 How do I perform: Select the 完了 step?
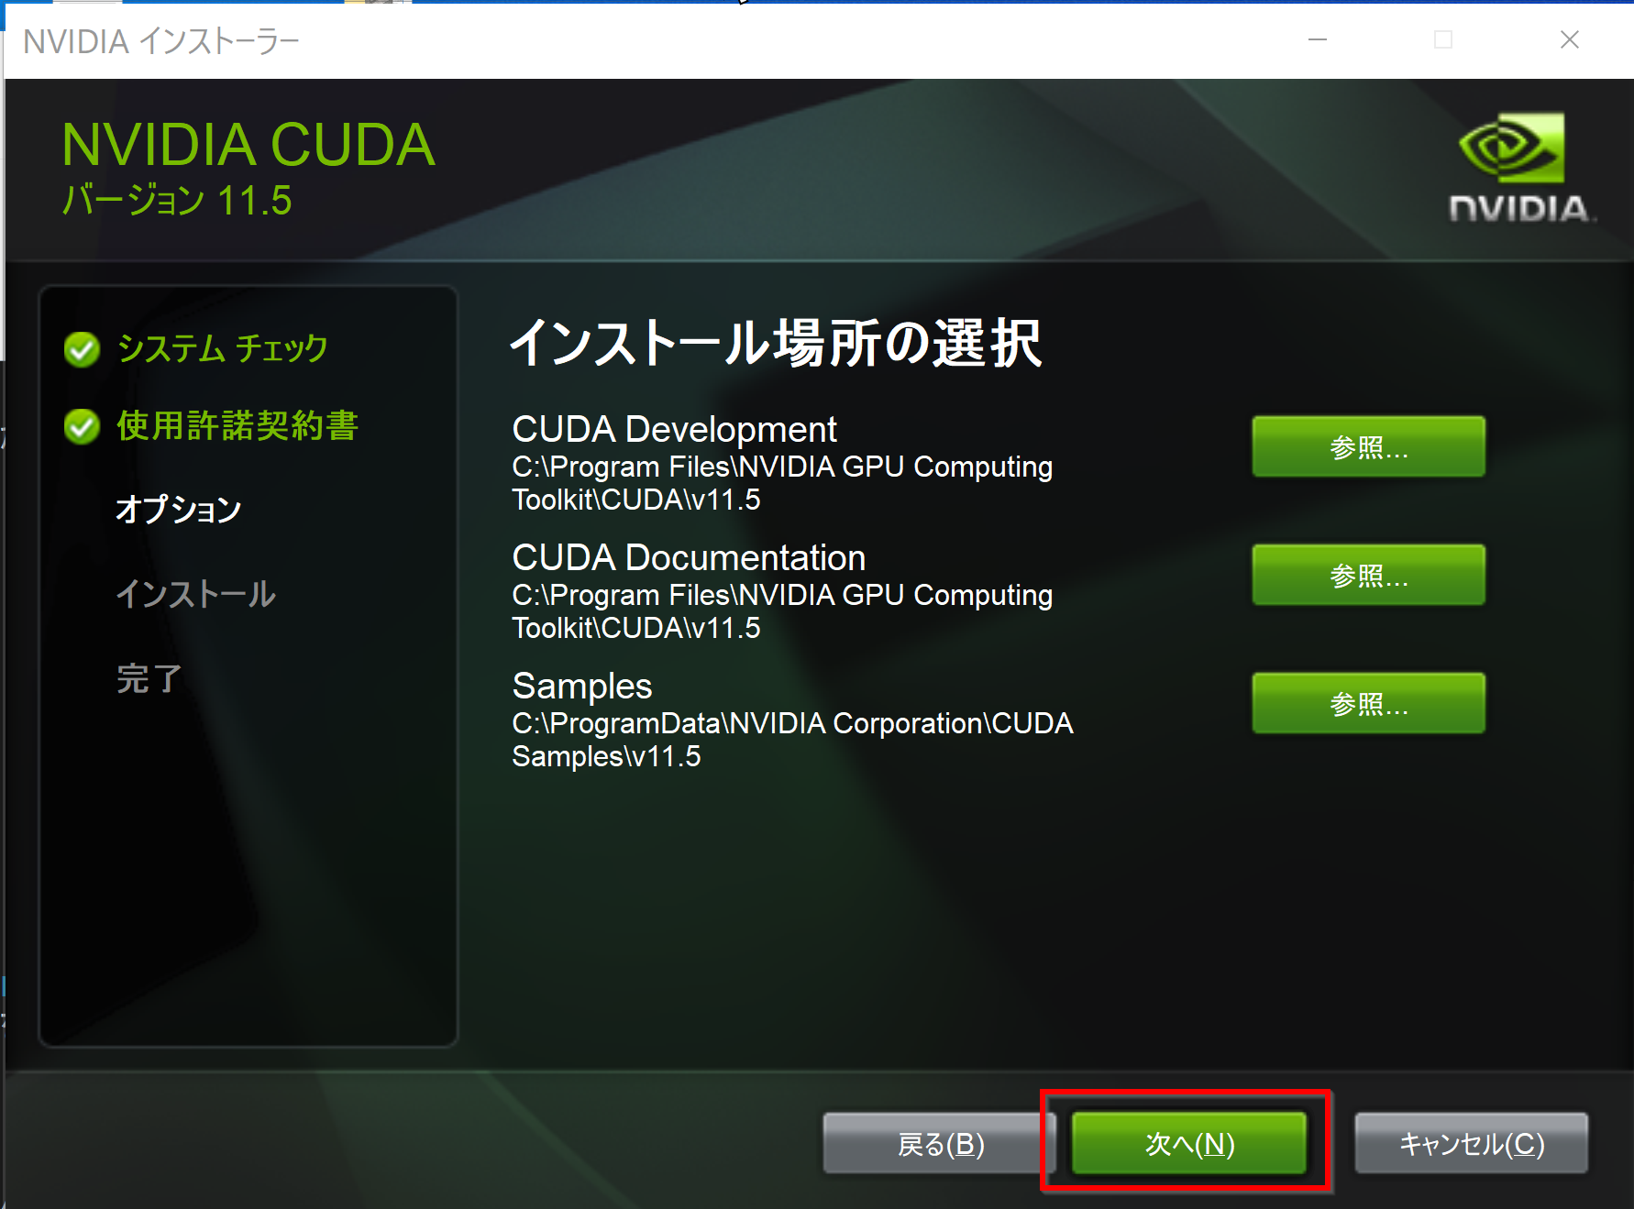pos(149,678)
